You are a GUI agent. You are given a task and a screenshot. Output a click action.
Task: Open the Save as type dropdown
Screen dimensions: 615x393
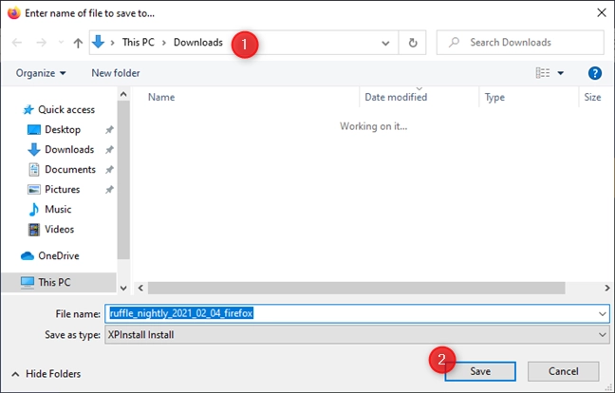click(357, 335)
